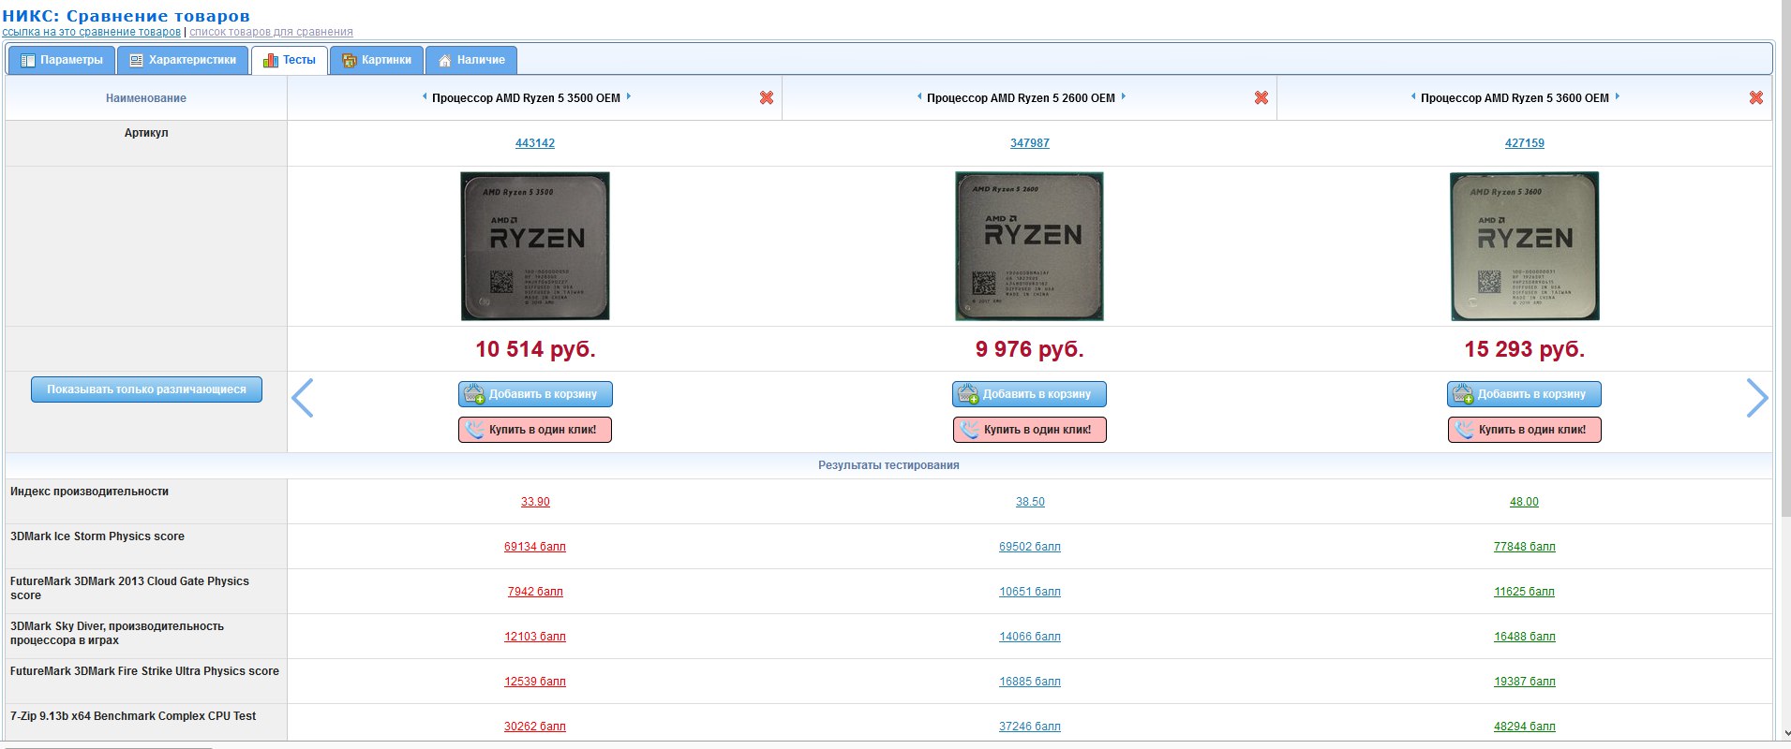Open Процессор AMD Ryzen 5 3500 OEM title

coord(526,98)
